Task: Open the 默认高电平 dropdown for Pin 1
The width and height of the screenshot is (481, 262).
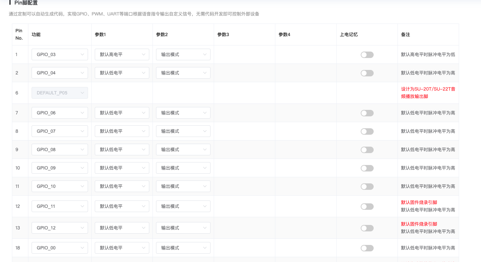Action: (122, 54)
